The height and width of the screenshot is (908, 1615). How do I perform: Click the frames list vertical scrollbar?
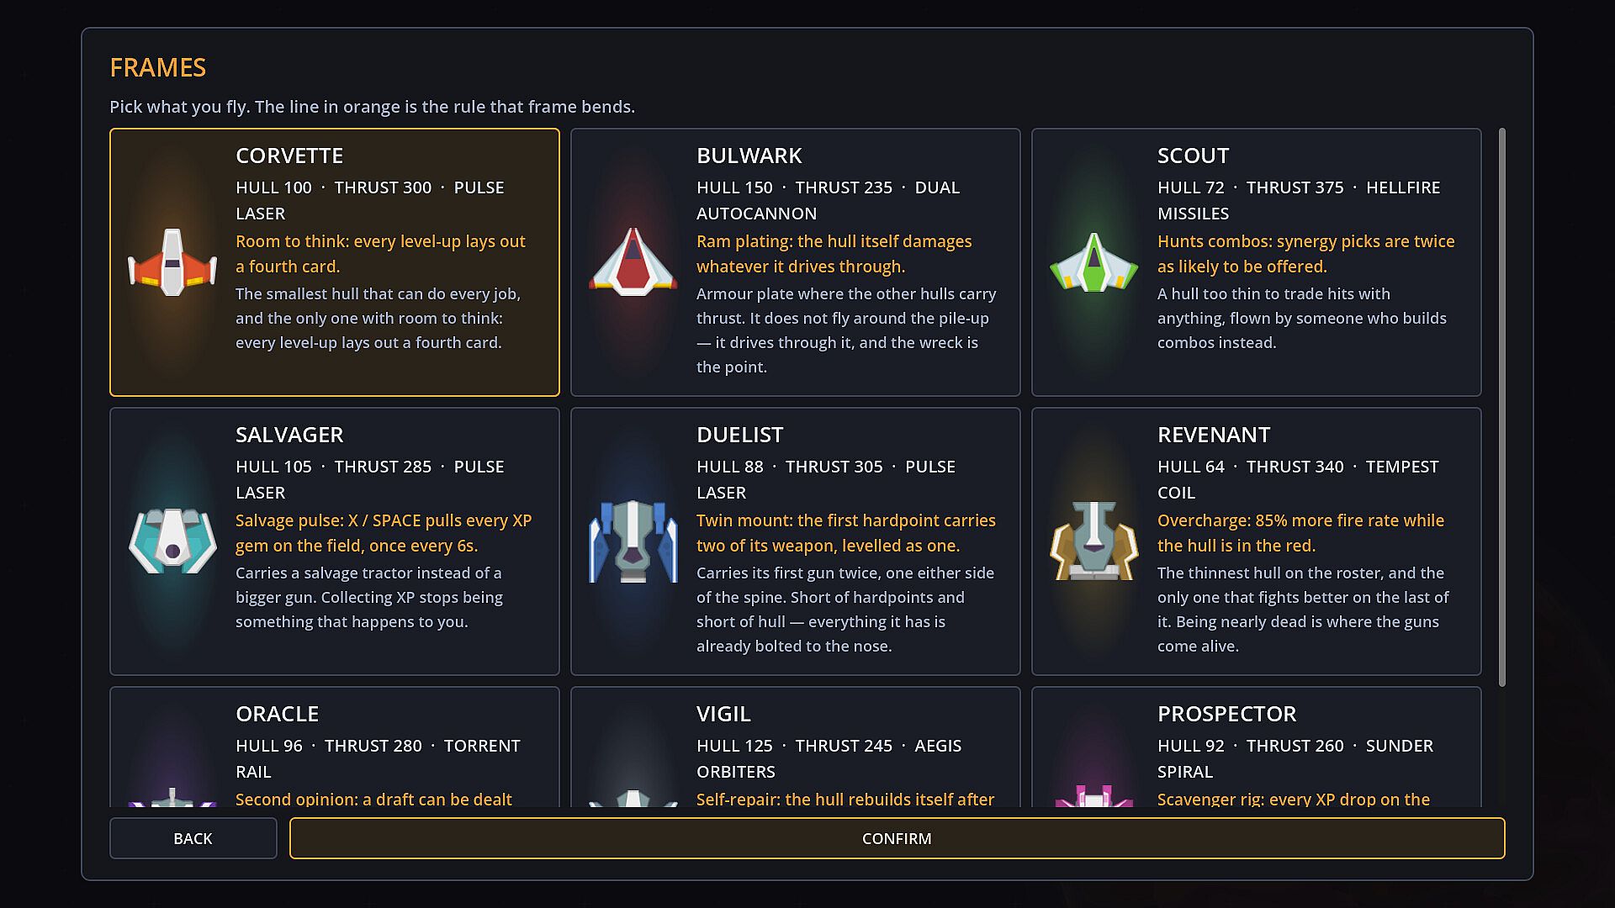(1502, 407)
